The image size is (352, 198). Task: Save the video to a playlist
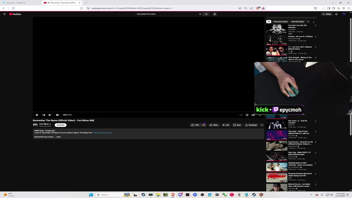pyautogui.click(x=237, y=125)
